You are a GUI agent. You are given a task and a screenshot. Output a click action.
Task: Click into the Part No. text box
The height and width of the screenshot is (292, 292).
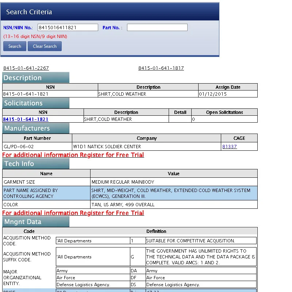157,27
